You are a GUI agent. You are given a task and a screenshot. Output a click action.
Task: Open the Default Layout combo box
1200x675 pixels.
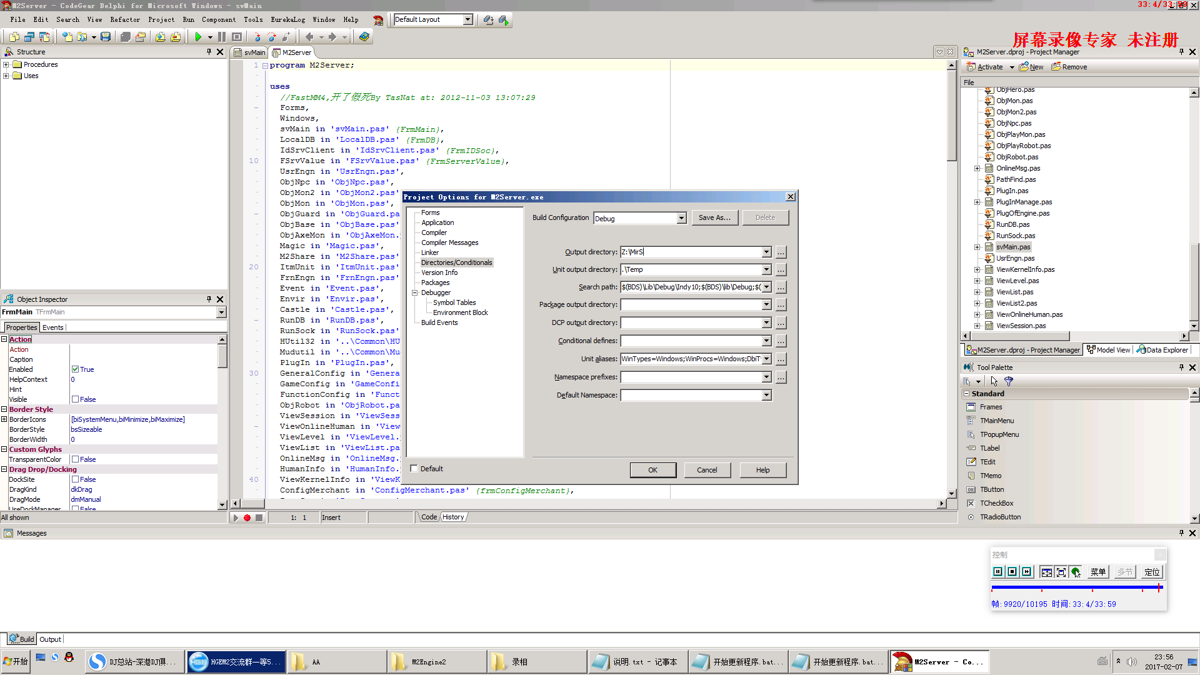[x=433, y=19]
